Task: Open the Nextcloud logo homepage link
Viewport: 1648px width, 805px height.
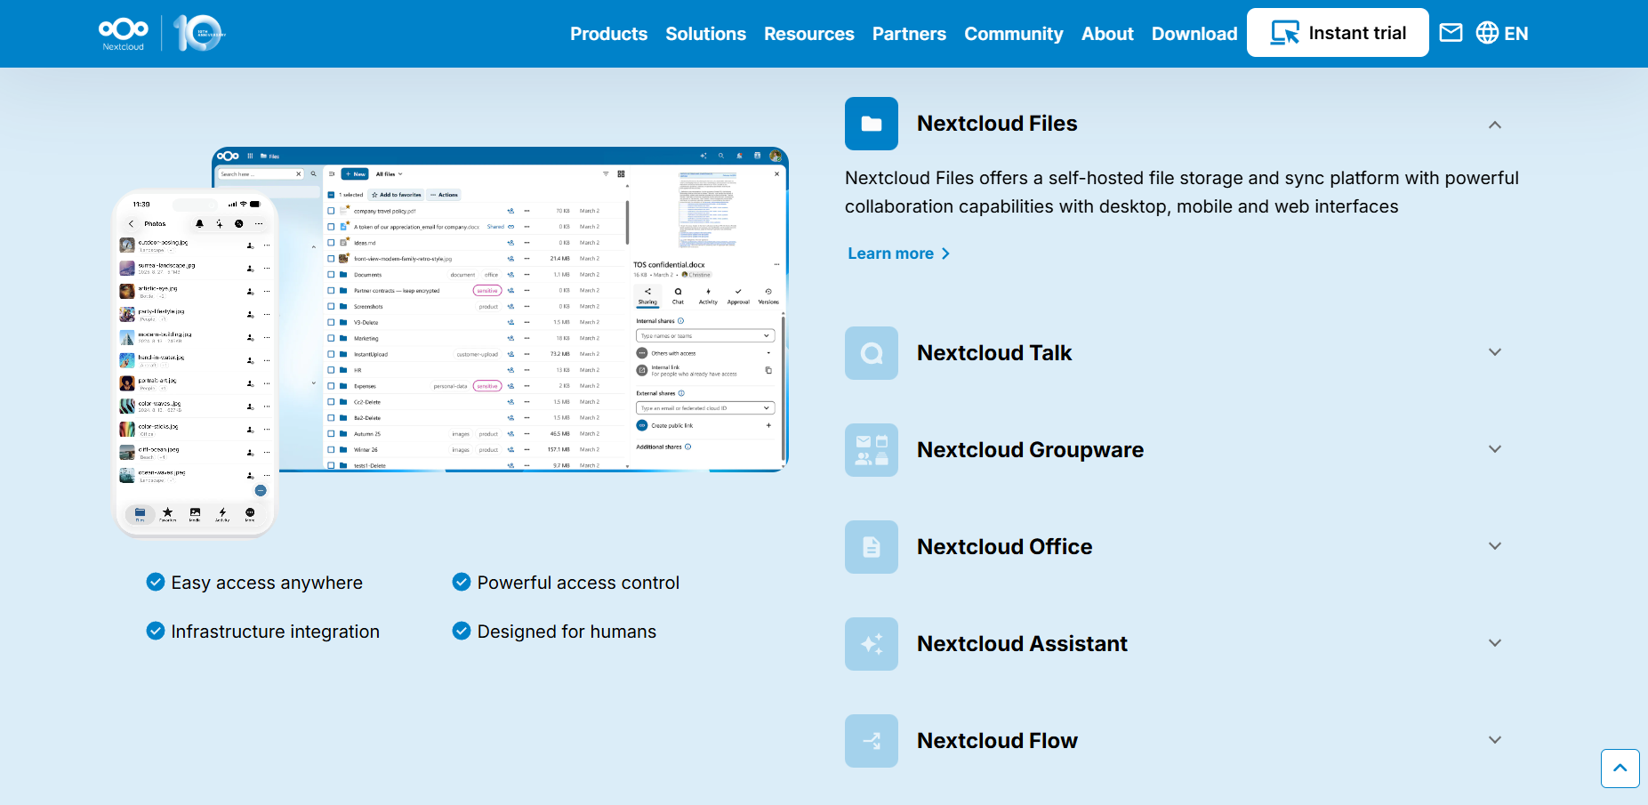Action: click(123, 34)
